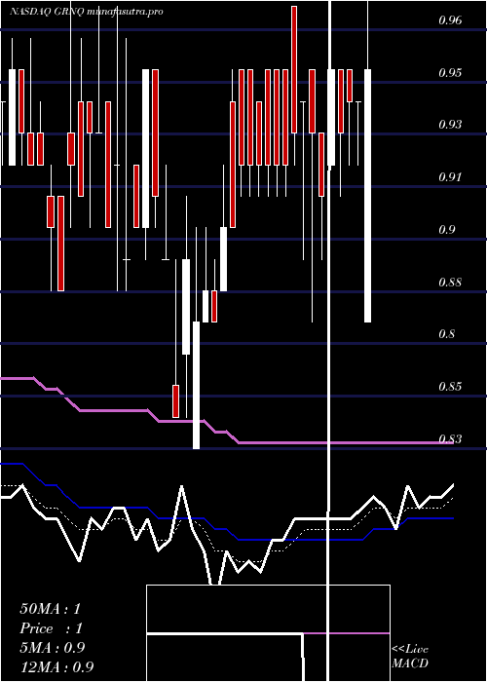Click the '50MA : 1' legend entry

[x=51, y=609]
